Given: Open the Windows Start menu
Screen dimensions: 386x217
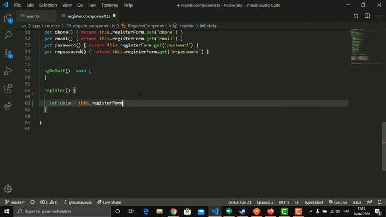Looking at the screenshot, I should [x=7, y=212].
